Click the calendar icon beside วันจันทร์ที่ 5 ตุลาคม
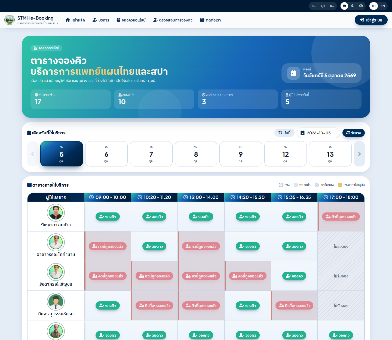 [293, 73]
